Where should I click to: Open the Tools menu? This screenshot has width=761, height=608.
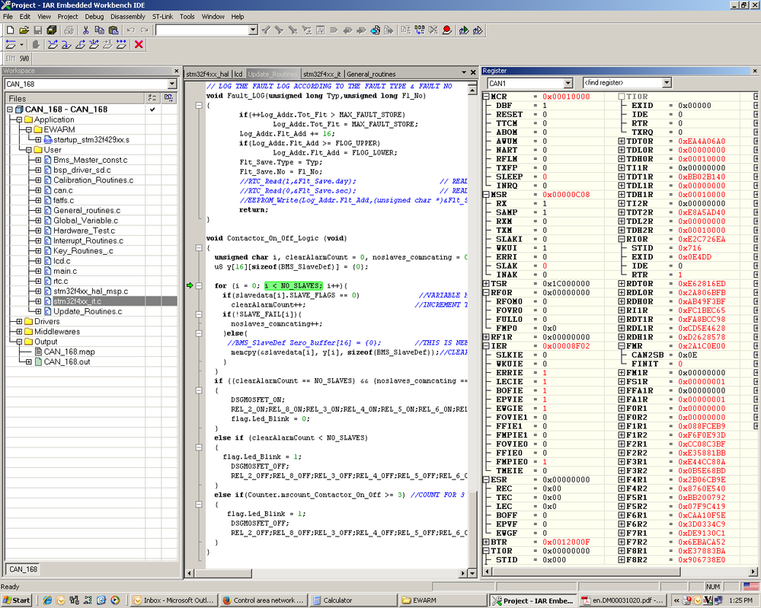tap(187, 17)
